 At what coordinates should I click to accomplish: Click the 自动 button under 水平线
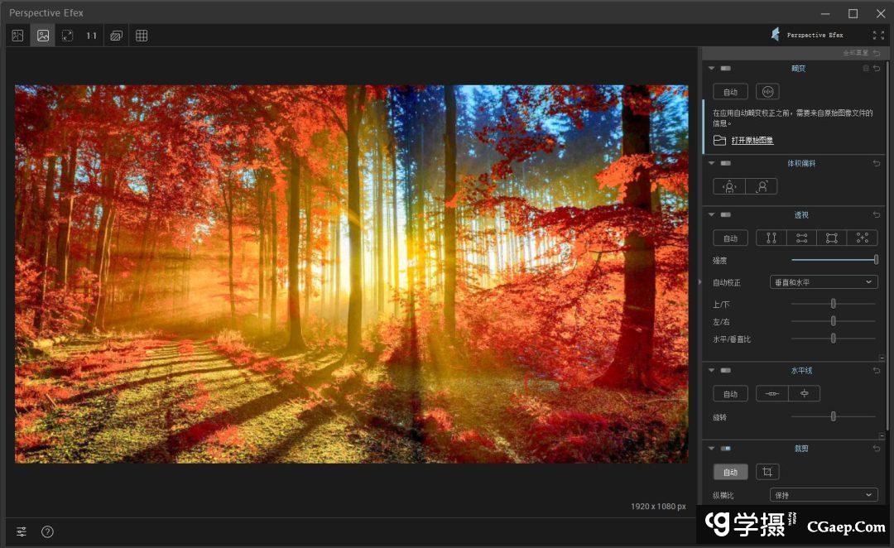point(730,394)
